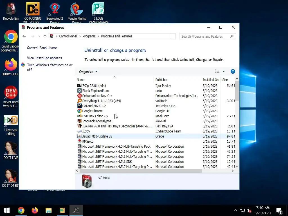
Task: Select Microsoft .NET Framework 4.5 Multi-Targeting Pack
Action: (155, 146)
